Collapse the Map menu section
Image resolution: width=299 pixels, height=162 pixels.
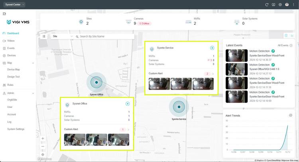click(x=33, y=63)
